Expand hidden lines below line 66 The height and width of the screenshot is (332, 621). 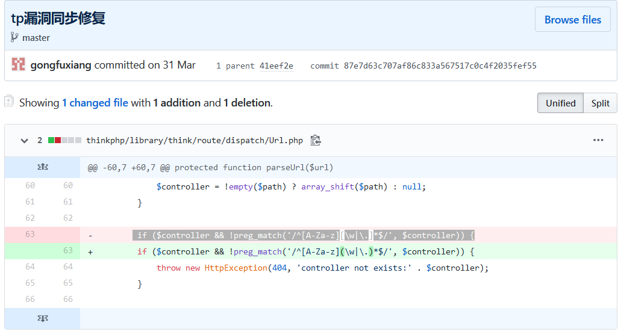coord(42,318)
